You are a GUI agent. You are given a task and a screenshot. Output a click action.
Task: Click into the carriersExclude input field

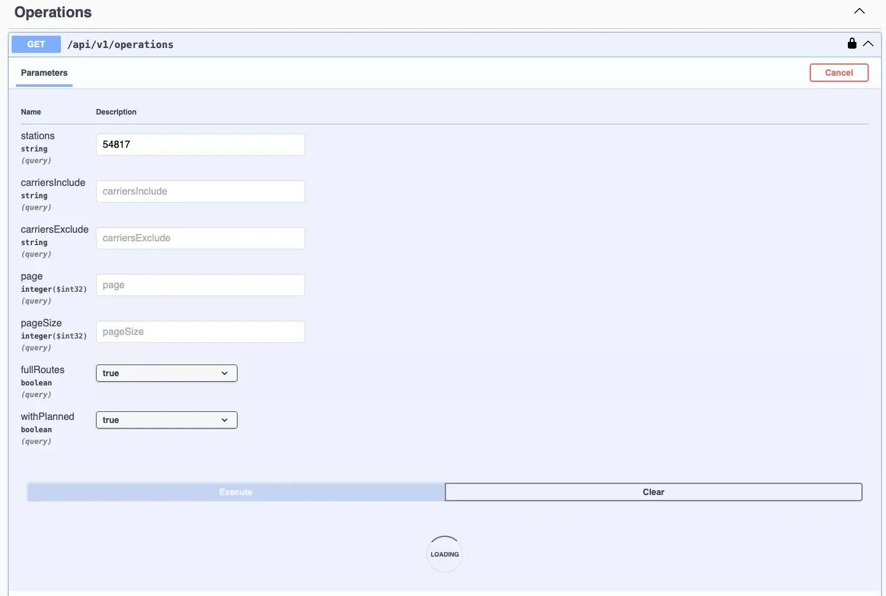pyautogui.click(x=200, y=238)
